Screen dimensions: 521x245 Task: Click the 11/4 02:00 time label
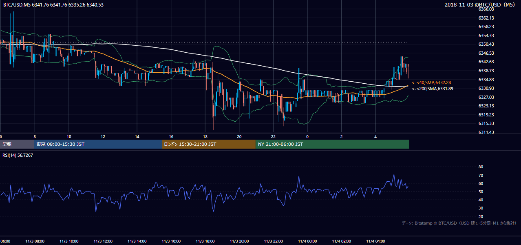click(342, 241)
